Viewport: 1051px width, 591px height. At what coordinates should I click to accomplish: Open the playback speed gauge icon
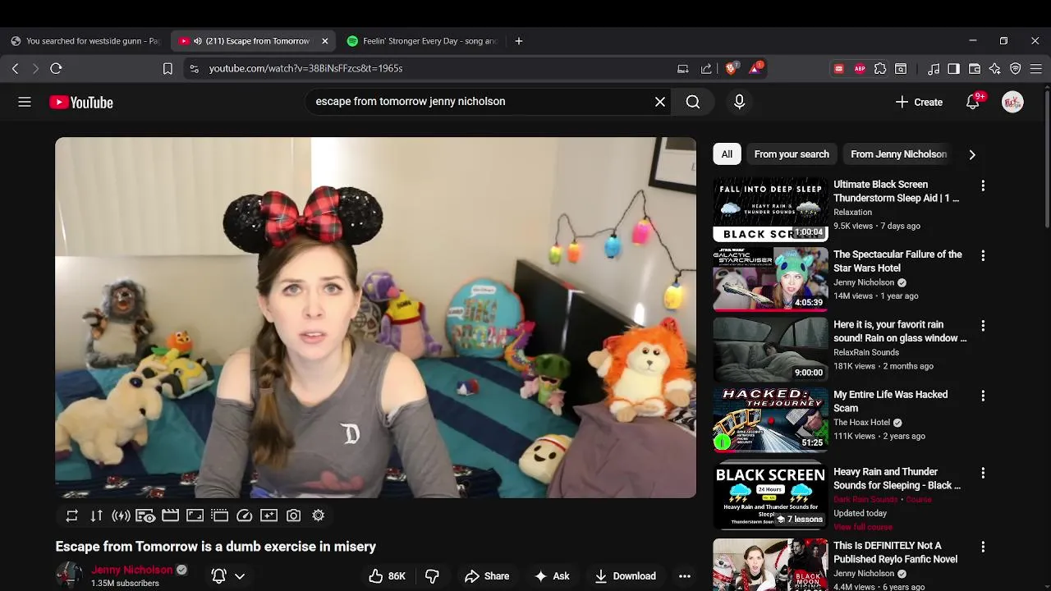[244, 515]
